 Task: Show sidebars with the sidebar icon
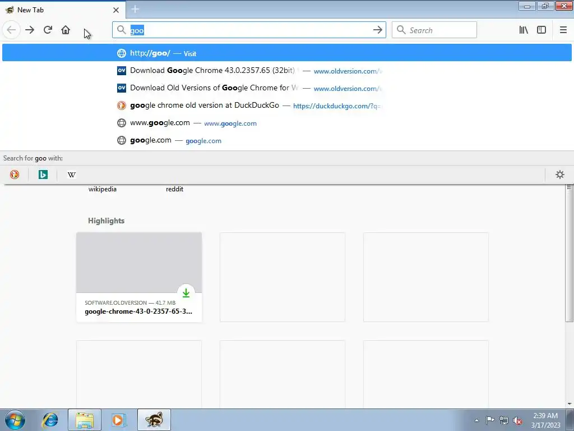pyautogui.click(x=541, y=30)
